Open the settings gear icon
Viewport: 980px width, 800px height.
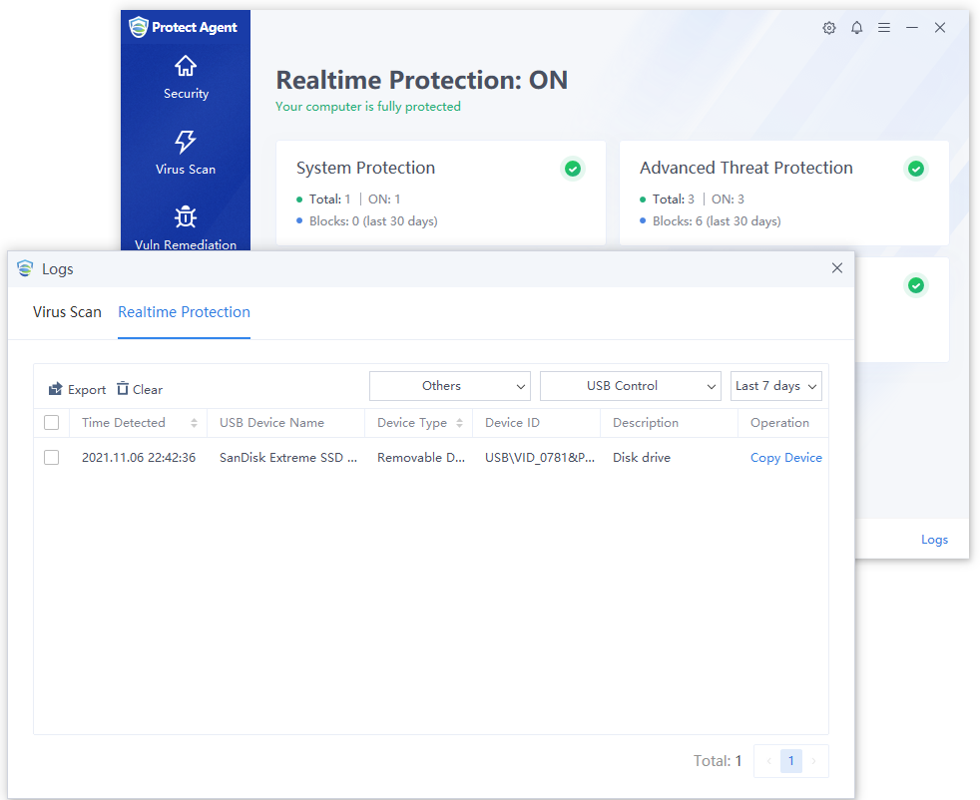point(829,28)
